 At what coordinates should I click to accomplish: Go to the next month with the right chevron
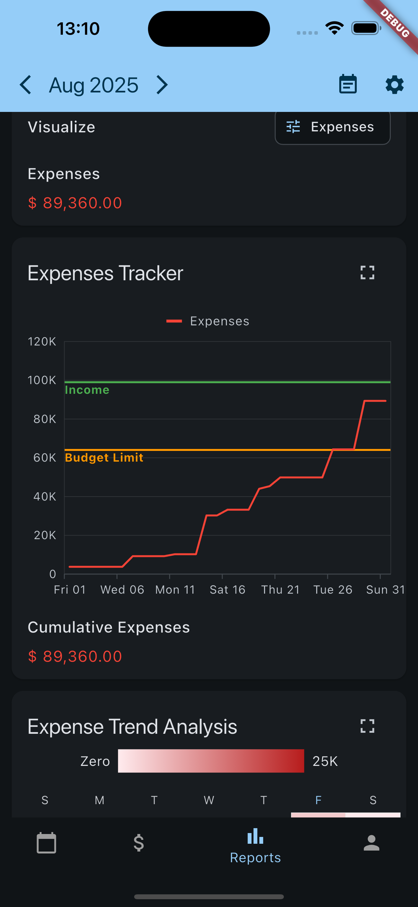coord(162,85)
